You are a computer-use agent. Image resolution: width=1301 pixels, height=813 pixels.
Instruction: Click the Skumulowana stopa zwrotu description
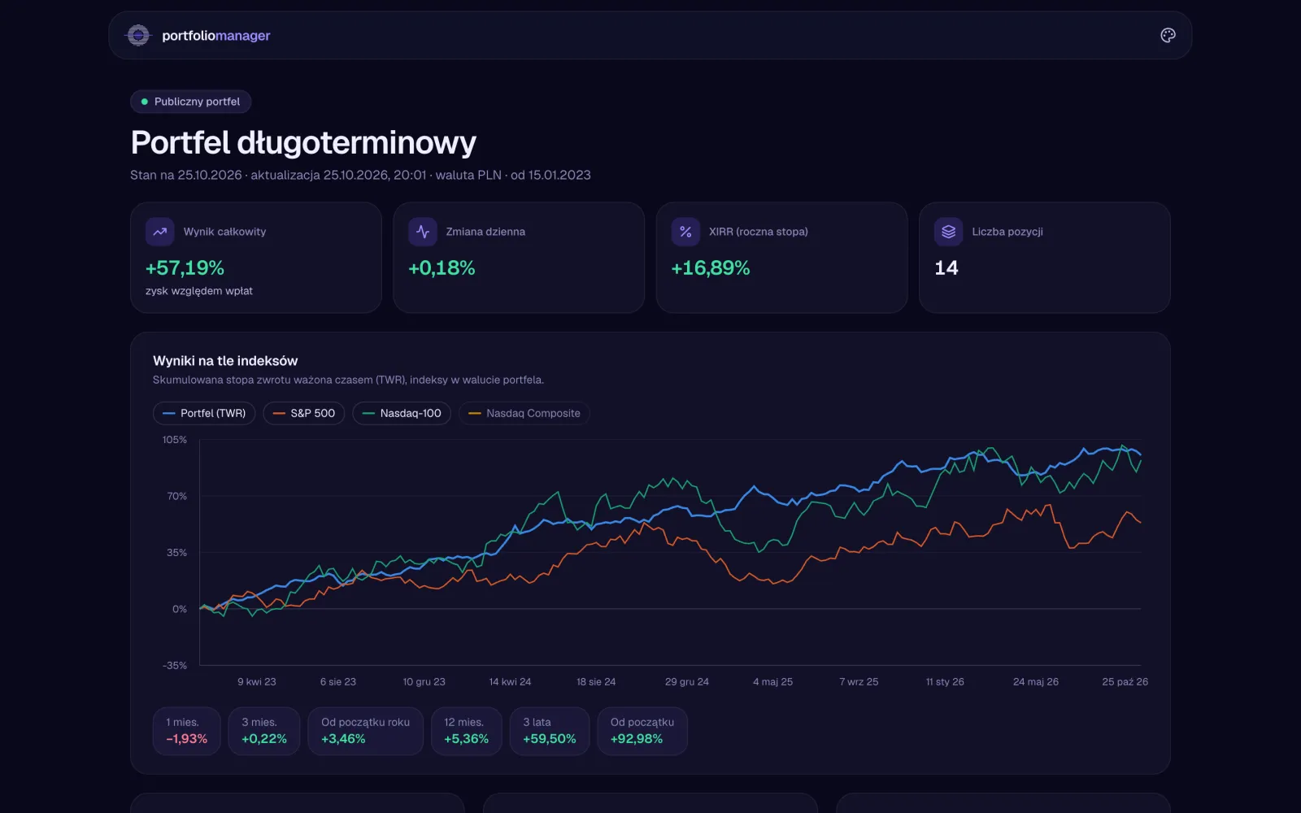tap(348, 380)
